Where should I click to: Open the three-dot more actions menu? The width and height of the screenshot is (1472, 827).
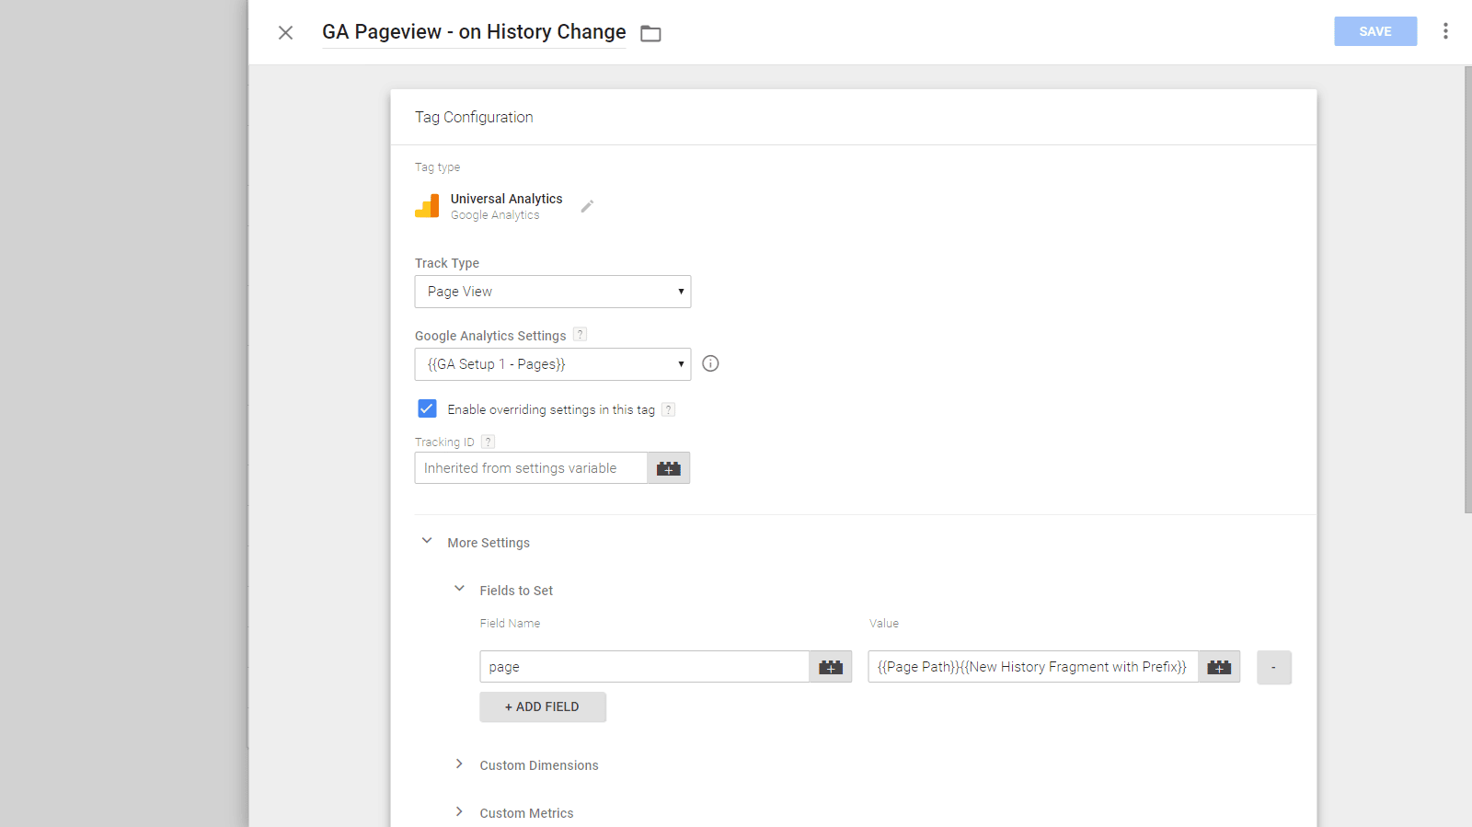[x=1445, y=31]
